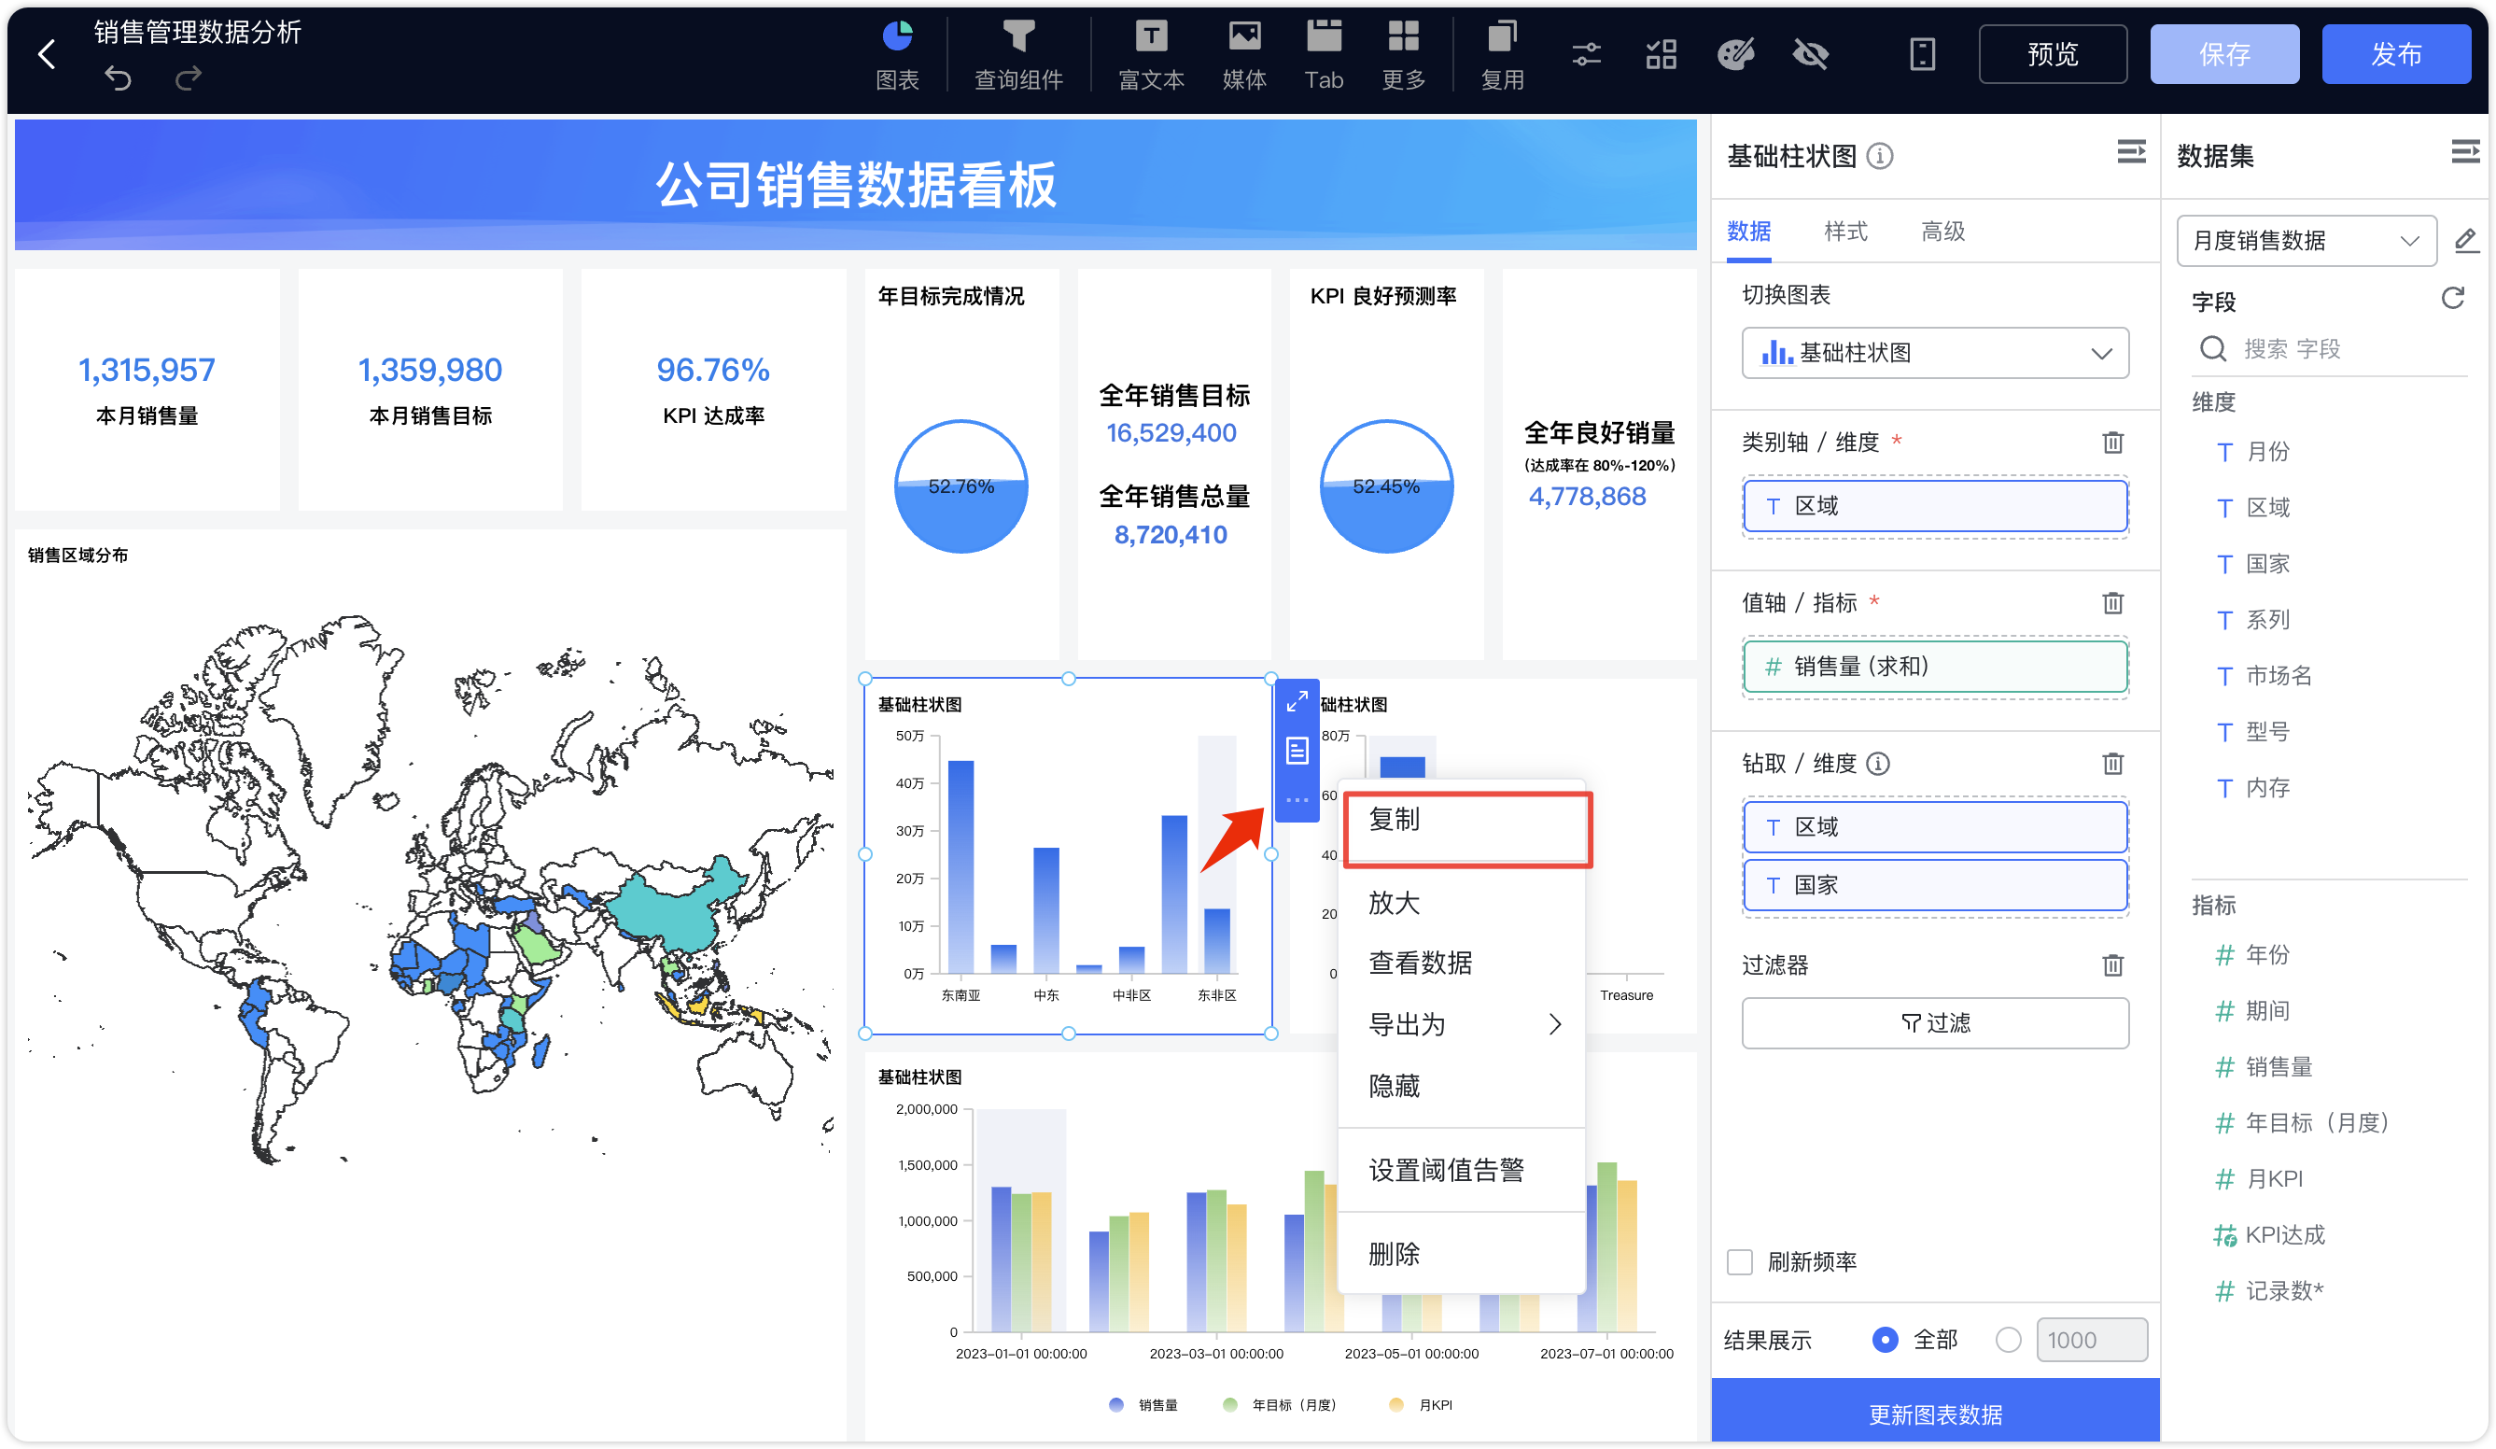Collapse the 数据集 panel

2463,151
